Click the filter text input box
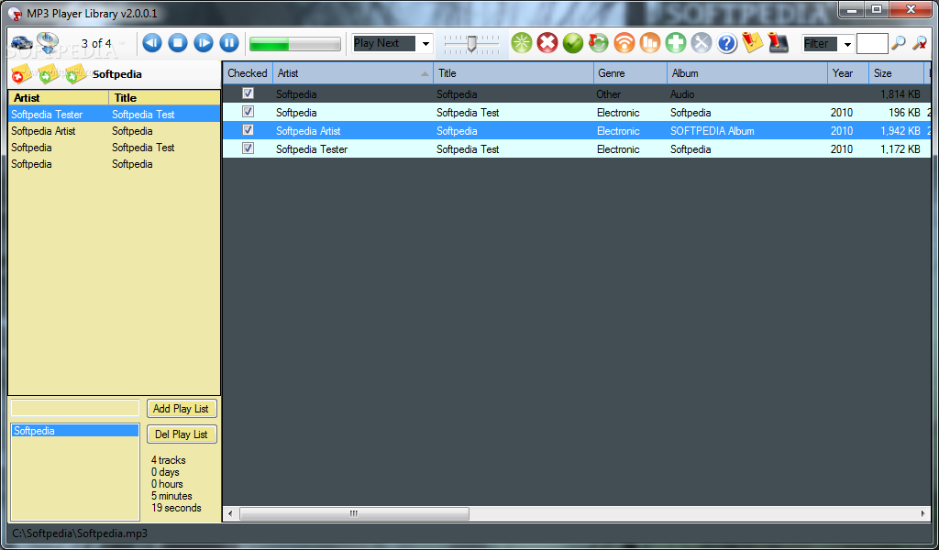 pyautogui.click(x=872, y=44)
